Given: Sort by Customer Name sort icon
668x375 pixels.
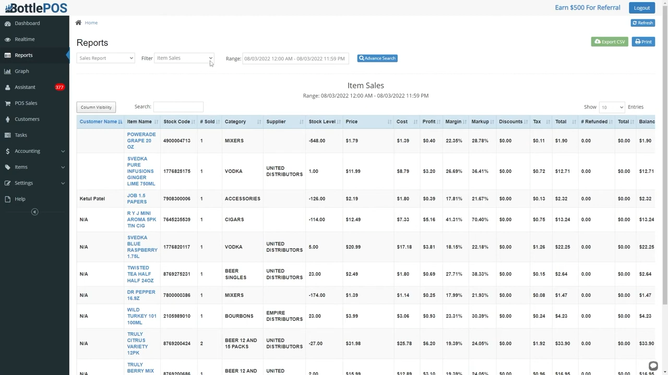Looking at the screenshot, I should click(x=120, y=122).
